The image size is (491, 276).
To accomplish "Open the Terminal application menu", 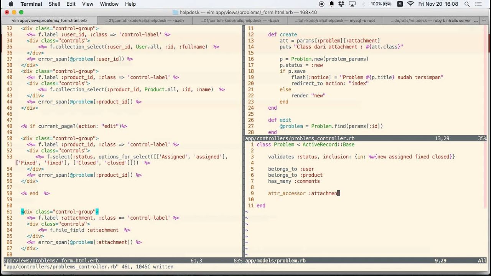I will point(31,4).
